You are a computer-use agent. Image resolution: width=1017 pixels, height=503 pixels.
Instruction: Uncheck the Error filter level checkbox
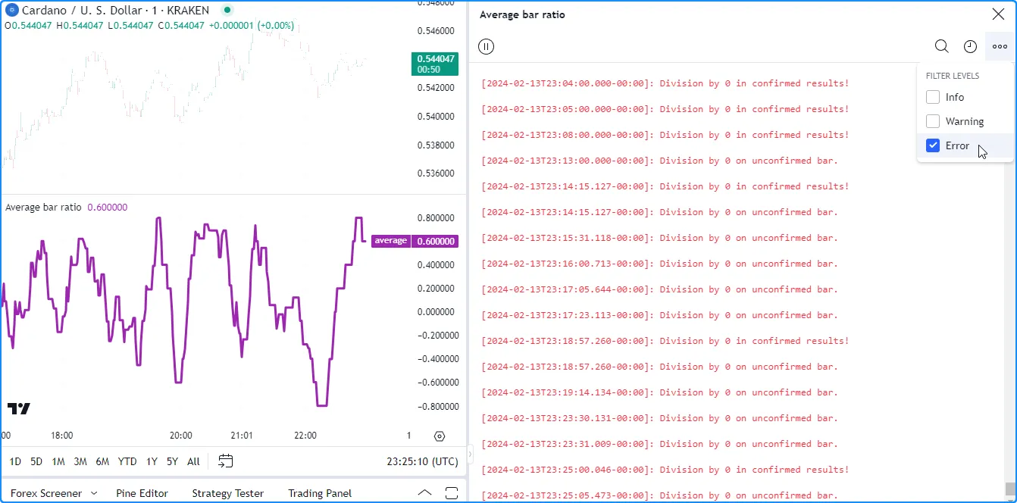tap(933, 145)
